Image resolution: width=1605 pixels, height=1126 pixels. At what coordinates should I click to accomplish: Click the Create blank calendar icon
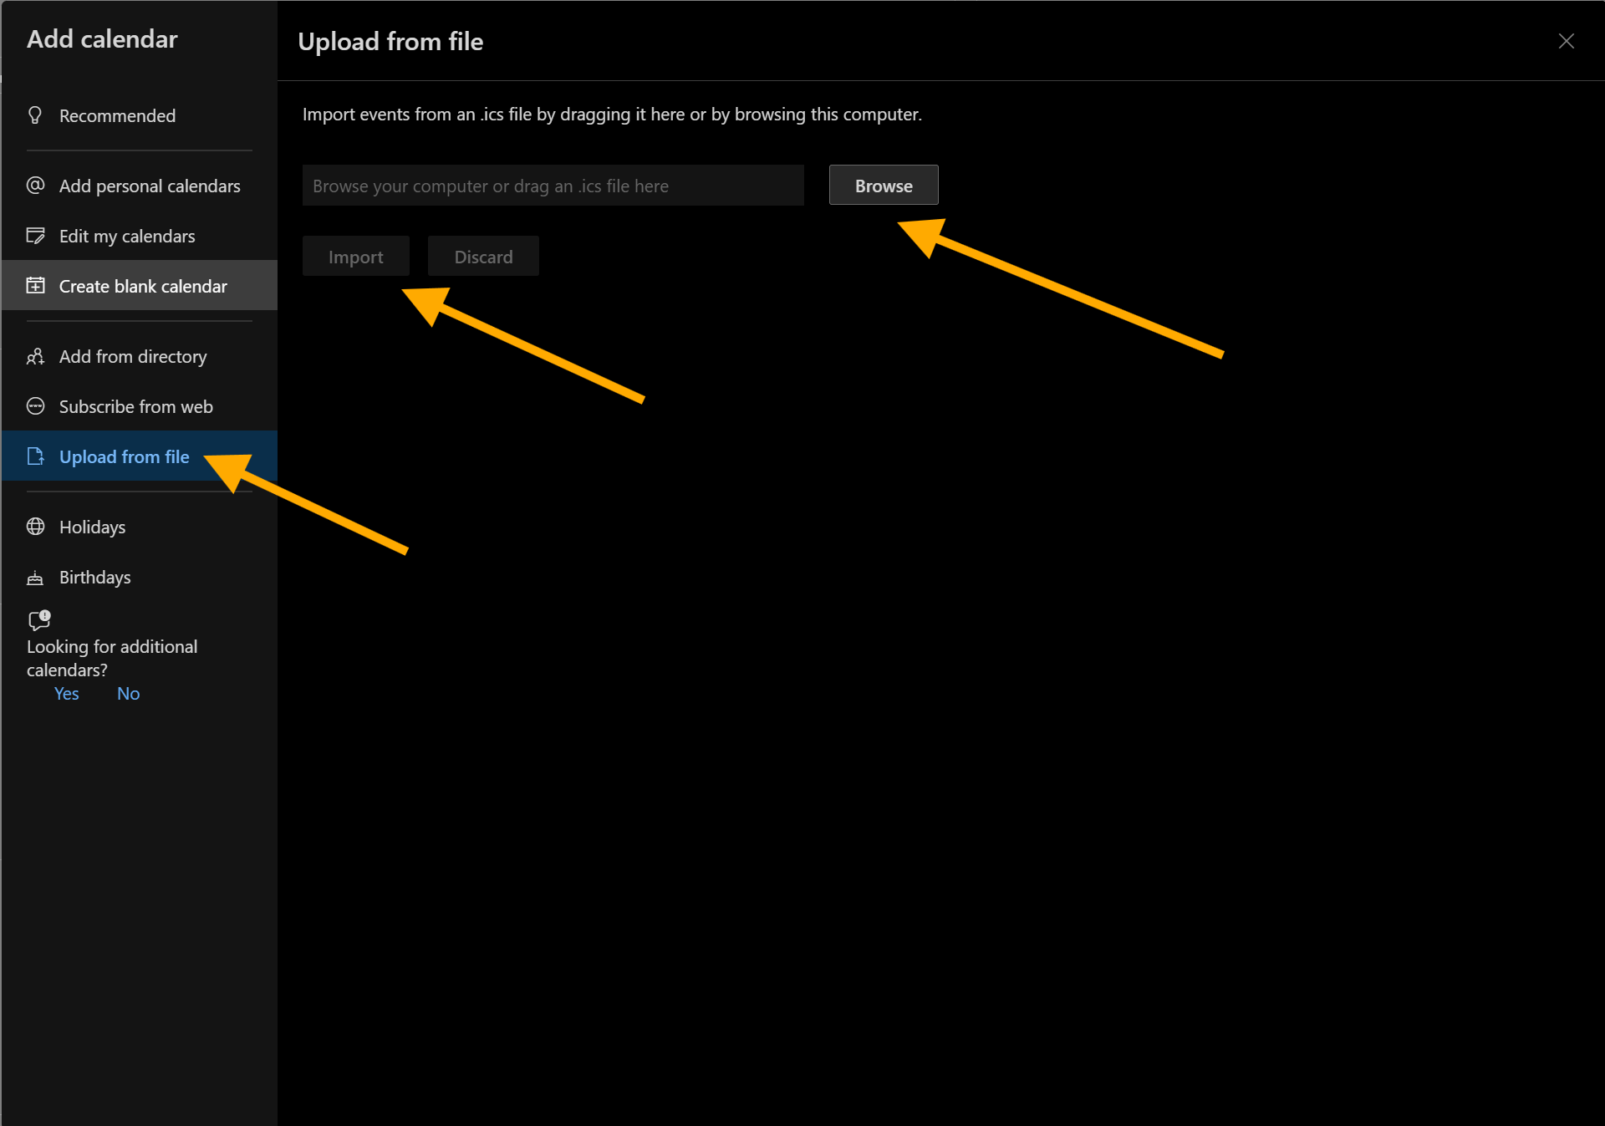(x=35, y=285)
